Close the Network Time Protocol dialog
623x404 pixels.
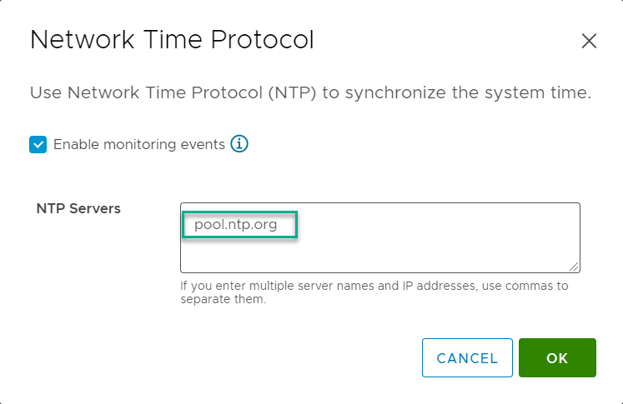pos(589,42)
